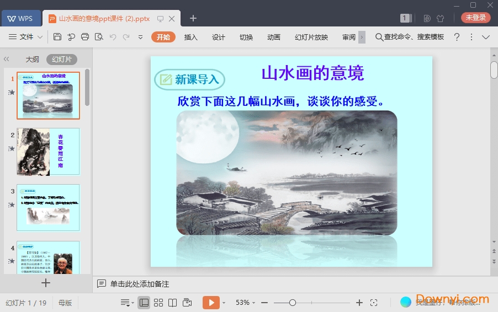Click the 未登录 login button
This screenshot has width=498, height=312.
point(476,18)
